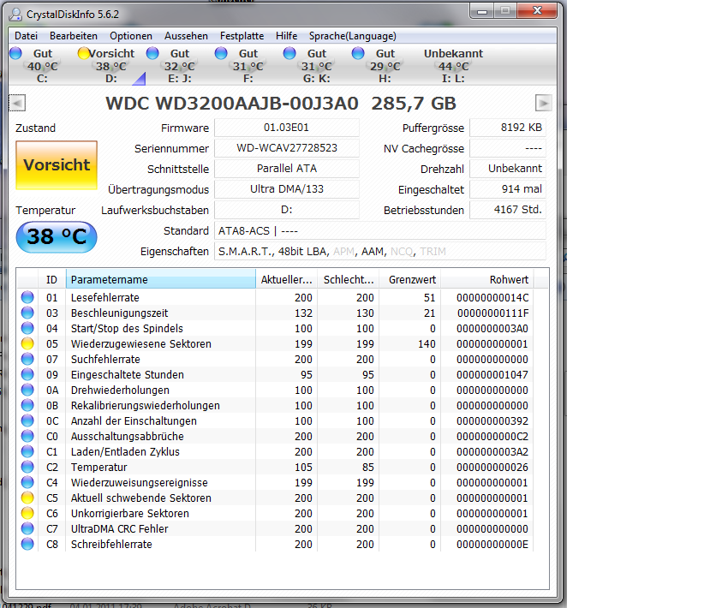Click yellow icon of Aktuell schwebende Sektoren
The image size is (728, 608).
(x=27, y=498)
